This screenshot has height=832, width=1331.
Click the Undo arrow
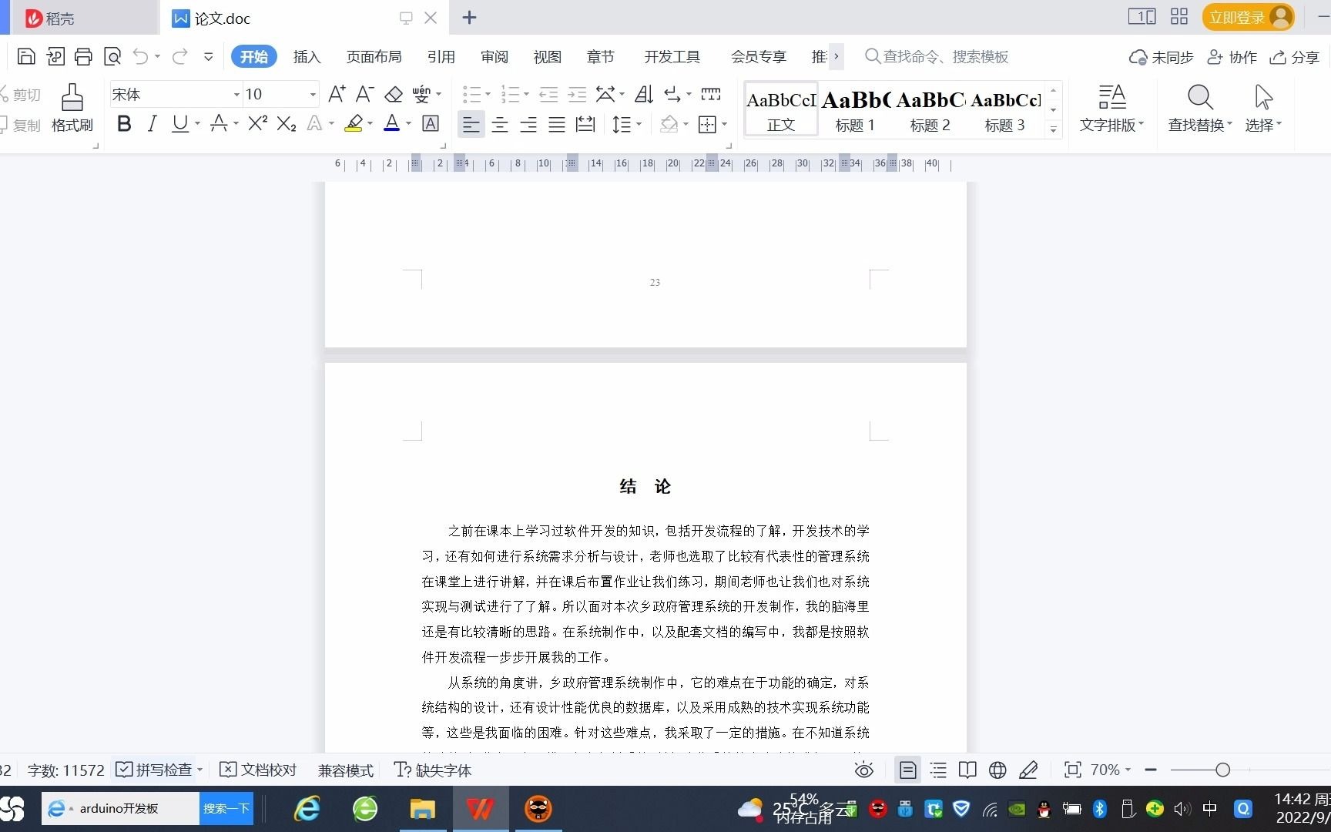(x=140, y=56)
